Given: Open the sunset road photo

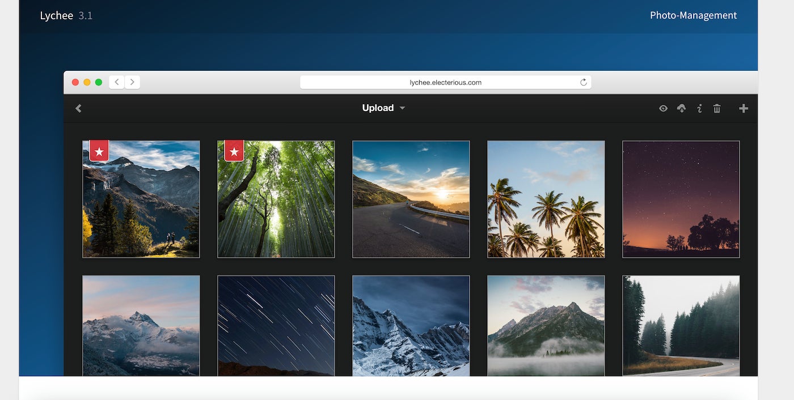Looking at the screenshot, I should (x=411, y=199).
